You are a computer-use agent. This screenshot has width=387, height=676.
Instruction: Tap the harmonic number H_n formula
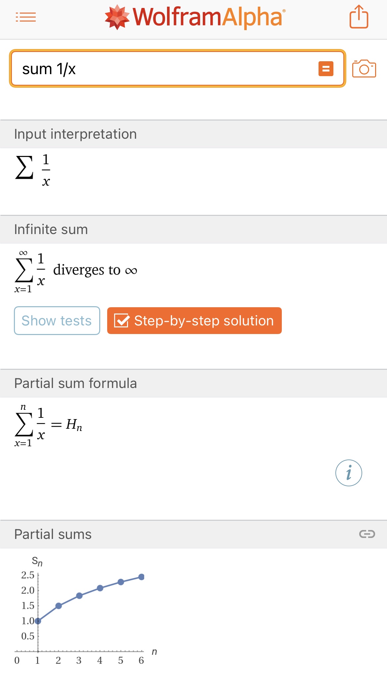pyautogui.click(x=74, y=424)
